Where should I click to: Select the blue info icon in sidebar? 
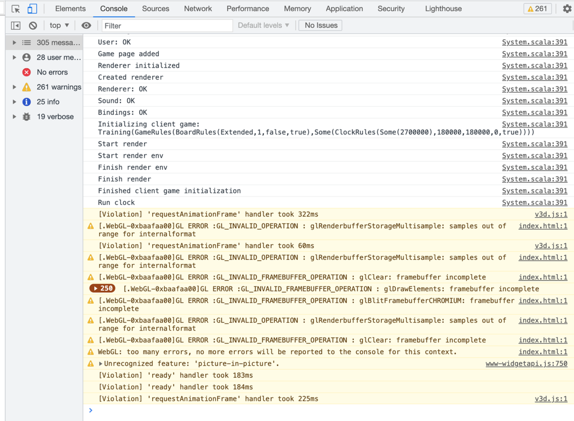tap(27, 102)
